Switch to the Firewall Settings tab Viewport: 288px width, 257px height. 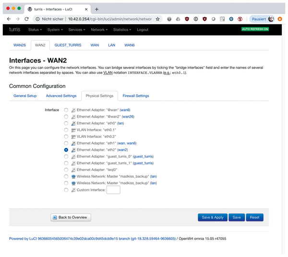pos(136,96)
